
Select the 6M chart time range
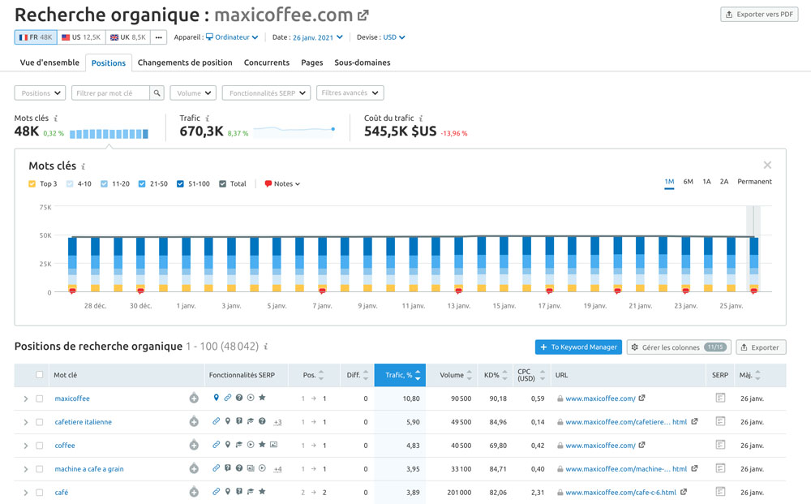[x=688, y=182]
